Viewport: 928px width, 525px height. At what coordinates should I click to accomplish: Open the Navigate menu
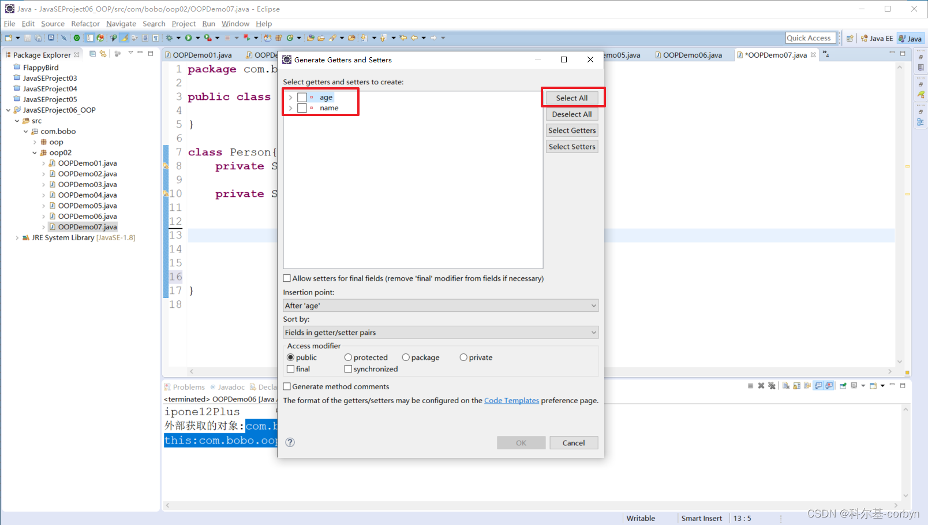coord(121,24)
